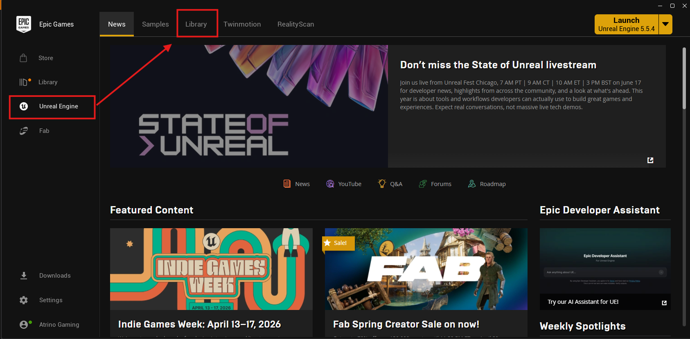Click the Roadmap person icon

click(x=472, y=184)
